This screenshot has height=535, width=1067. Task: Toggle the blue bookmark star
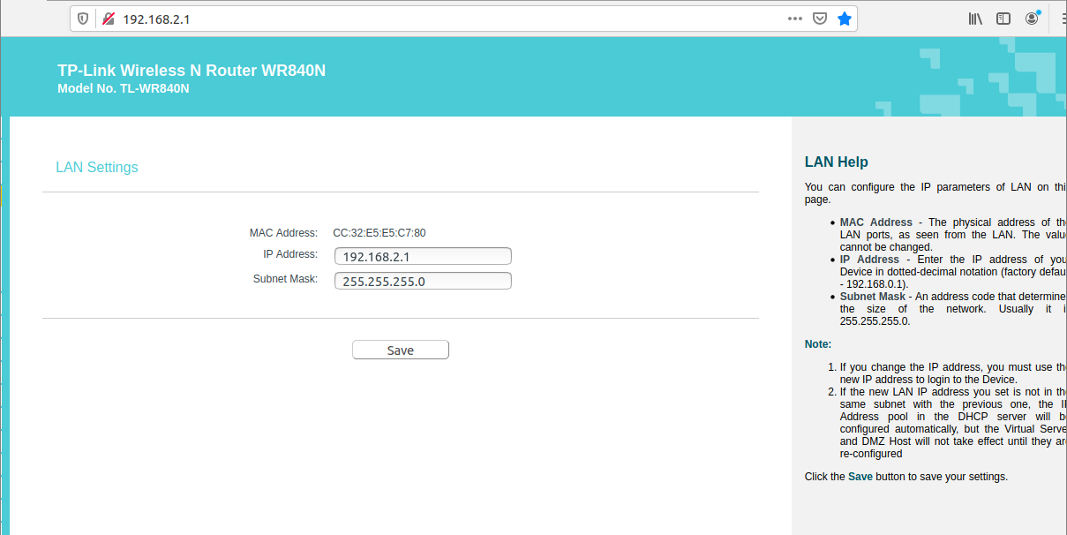[844, 19]
